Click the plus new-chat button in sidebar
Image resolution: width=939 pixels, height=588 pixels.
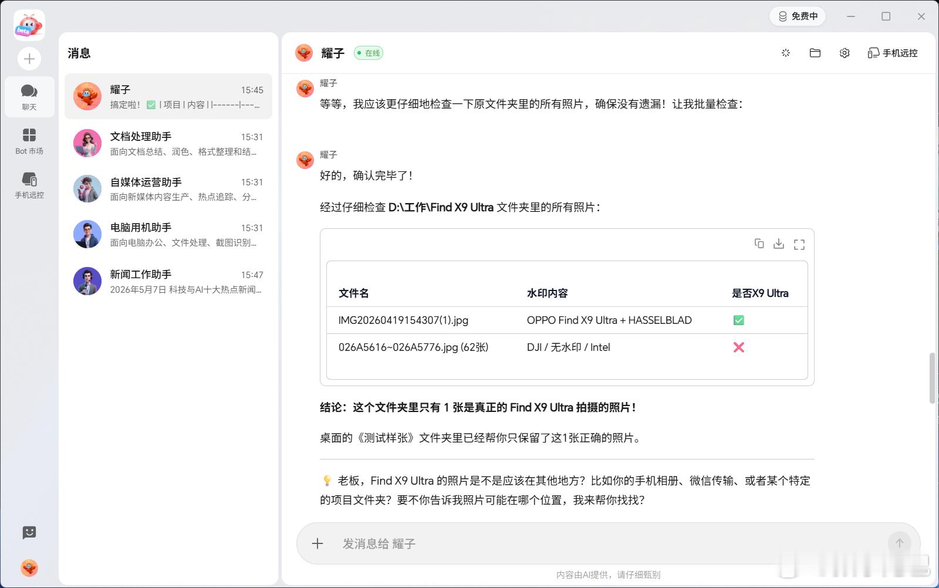coord(29,59)
